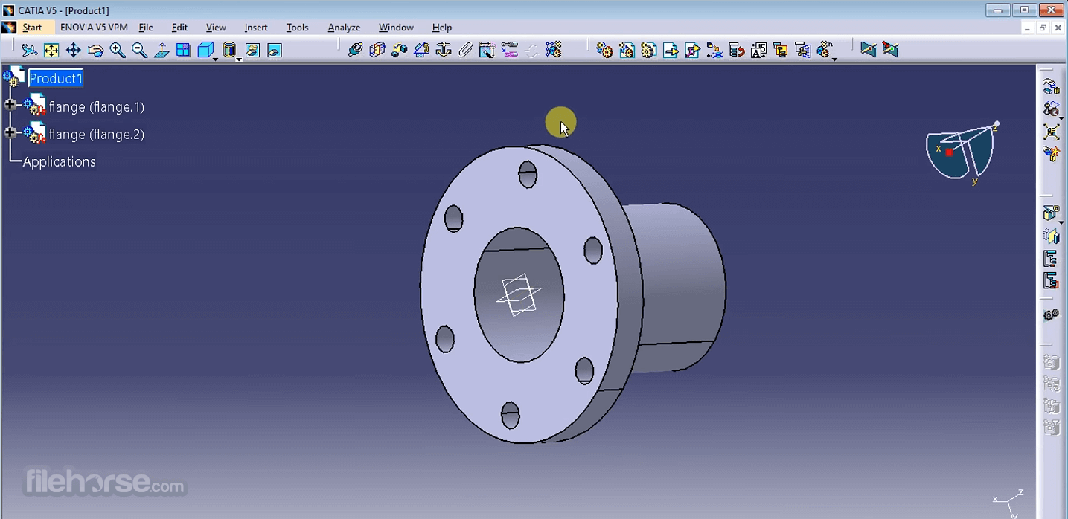Click the New Product insert icon
The width and height of the screenshot is (1068, 519).
pos(627,50)
